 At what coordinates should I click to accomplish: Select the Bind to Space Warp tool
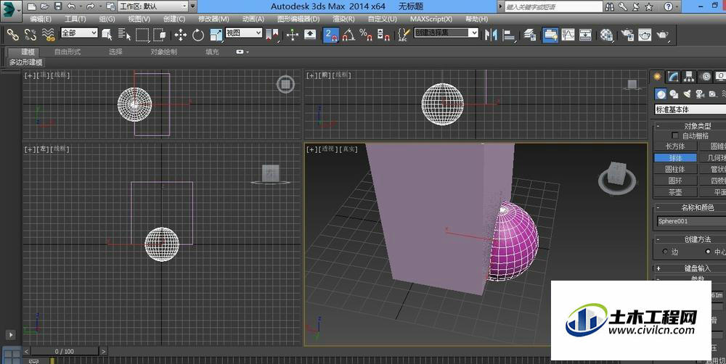[x=48, y=34]
